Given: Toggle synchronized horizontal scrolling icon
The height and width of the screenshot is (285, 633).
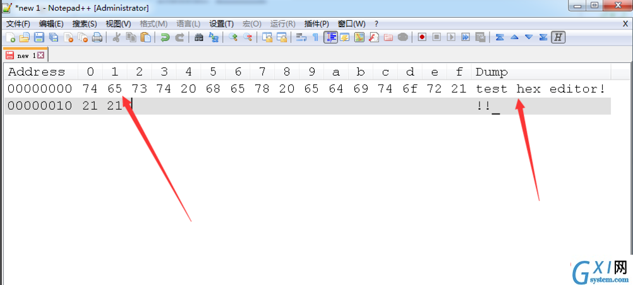Looking at the screenshot, I should click(281, 37).
